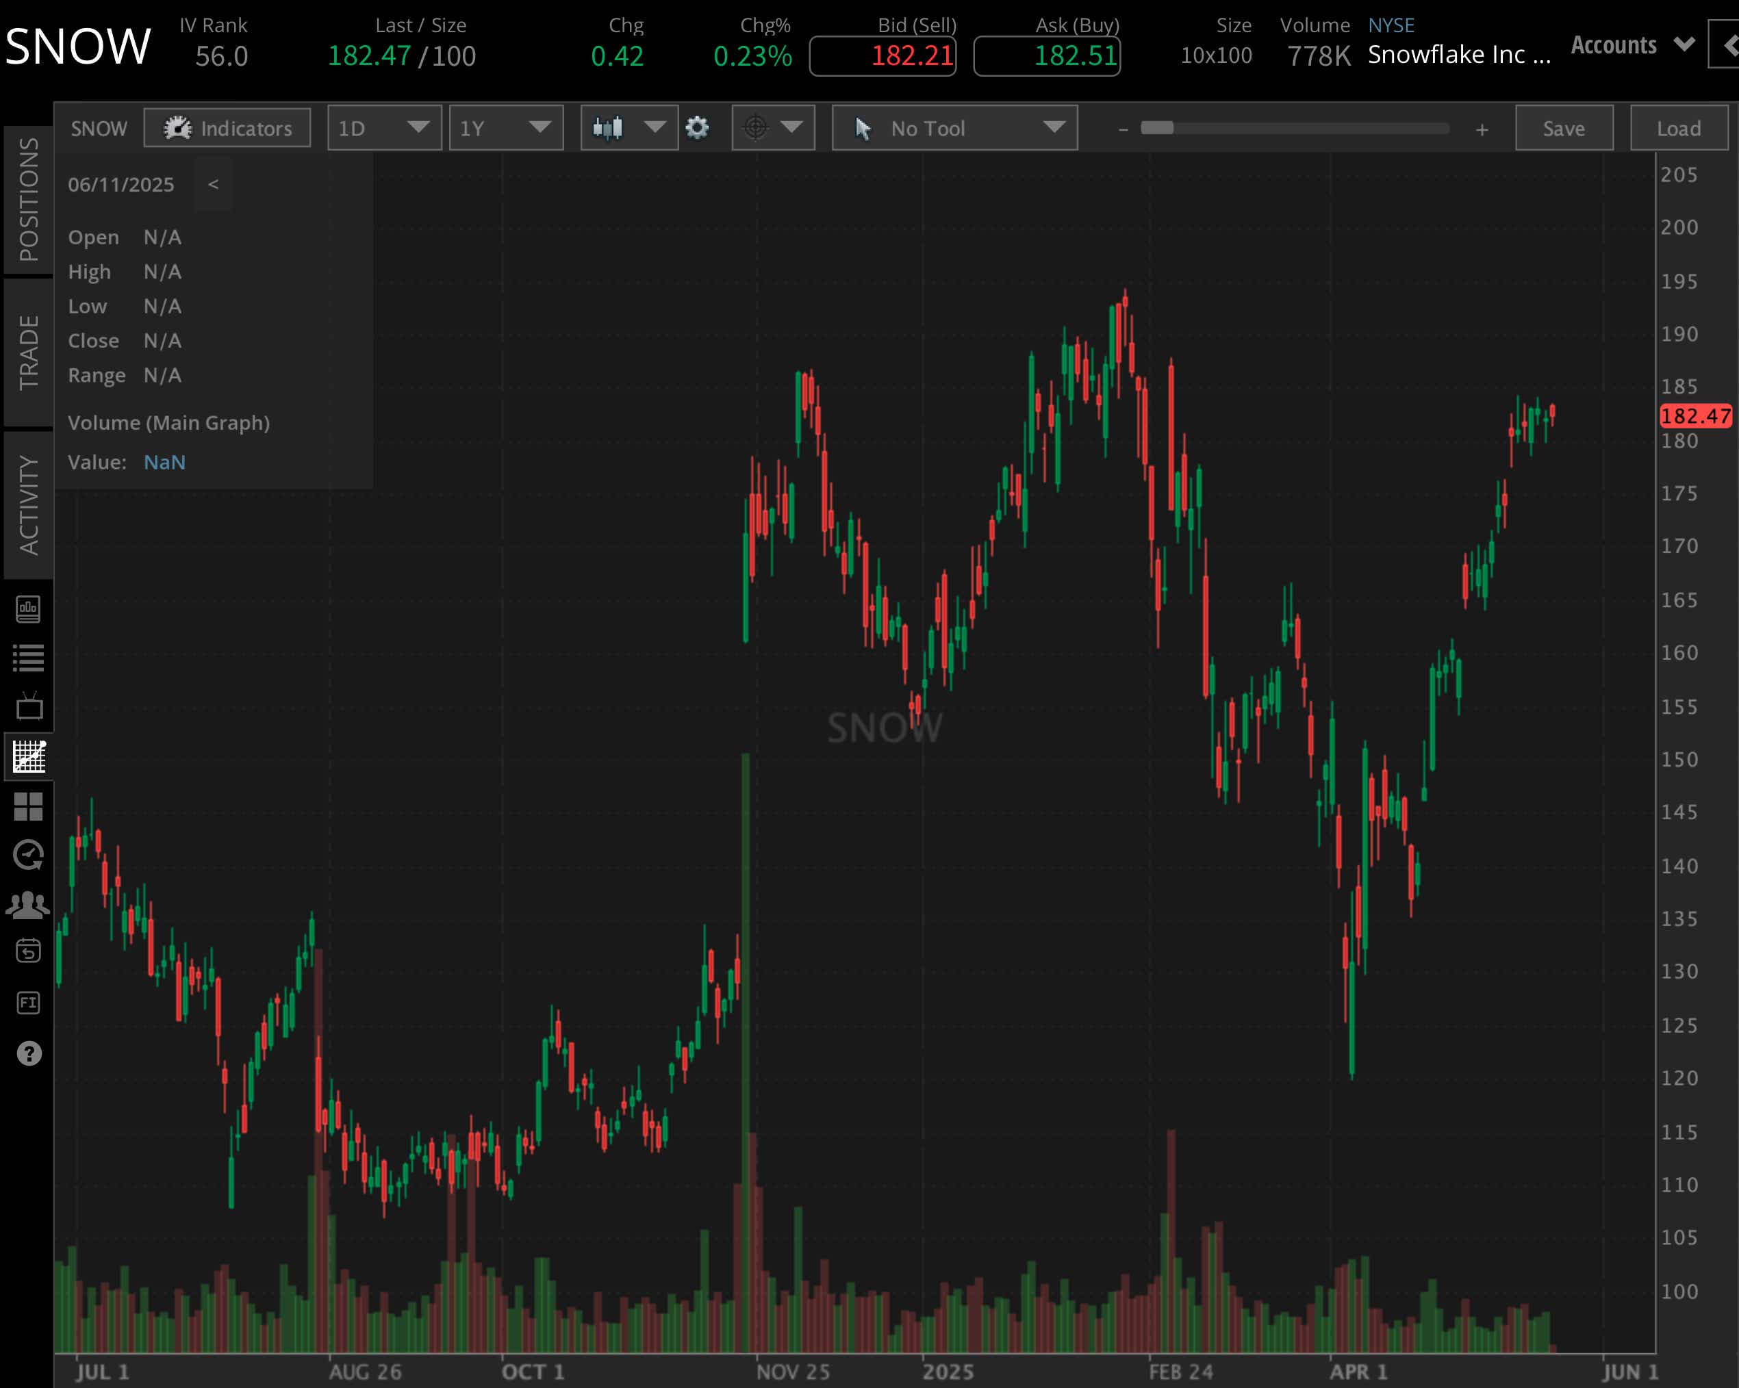Image resolution: width=1739 pixels, height=1388 pixels.
Task: Click the Indicators button
Action: pyautogui.click(x=227, y=128)
